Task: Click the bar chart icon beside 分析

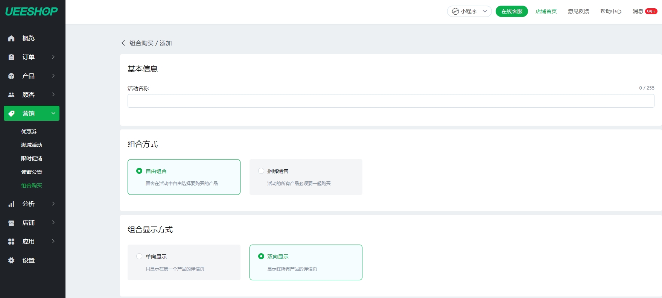Action: 11,204
